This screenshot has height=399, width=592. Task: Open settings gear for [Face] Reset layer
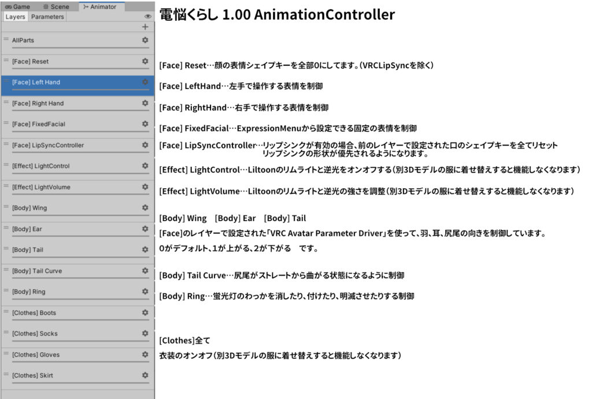tap(145, 61)
